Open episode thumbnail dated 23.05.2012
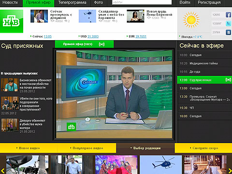Screen dimensions: 232x174 (10, 85)
